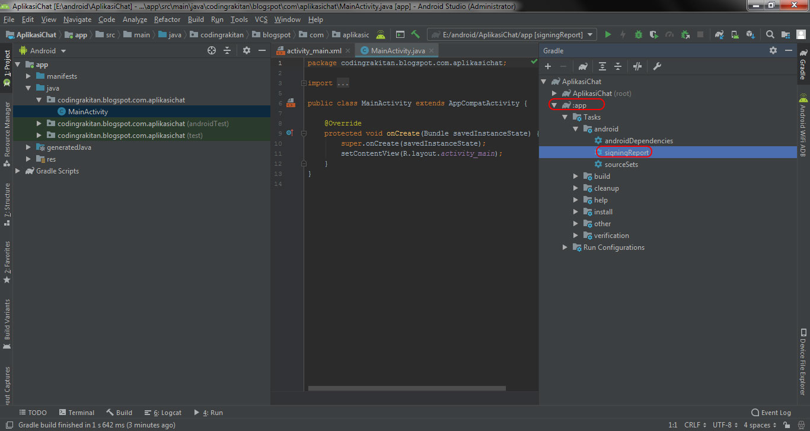
Task: Hide the Project tool window
Action: tap(262, 51)
